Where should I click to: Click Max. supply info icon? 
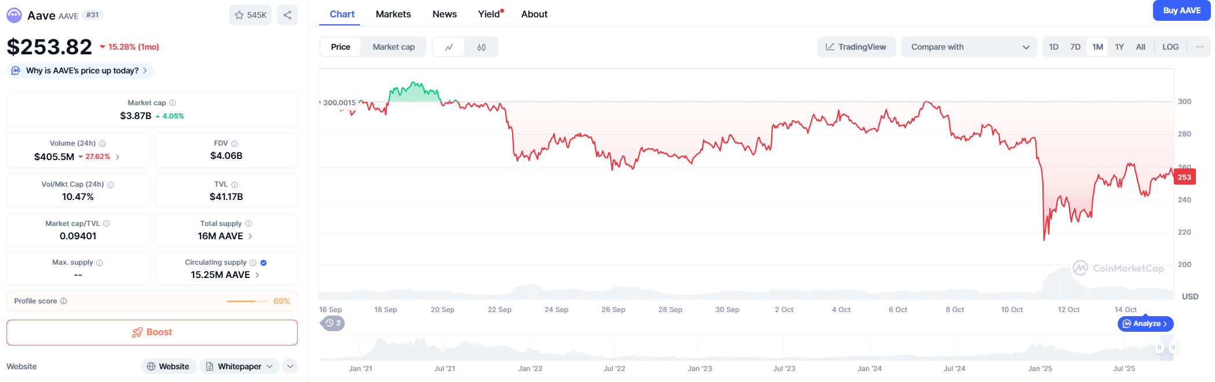pyautogui.click(x=99, y=262)
